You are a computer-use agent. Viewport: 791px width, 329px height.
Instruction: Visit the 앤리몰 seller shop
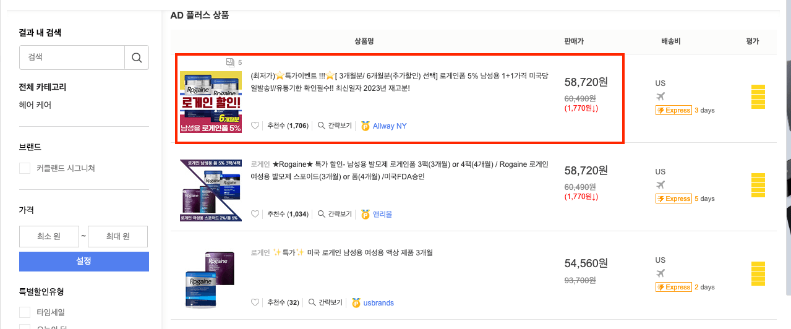[382, 215]
